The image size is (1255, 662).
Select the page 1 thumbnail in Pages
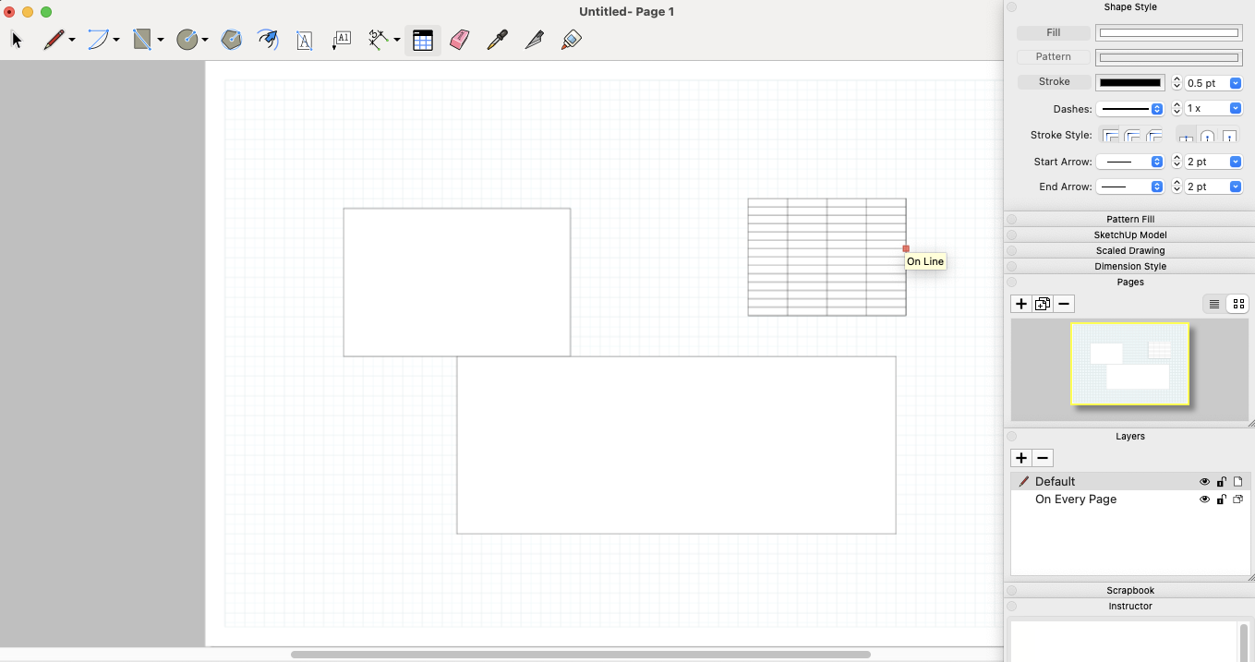tap(1129, 364)
